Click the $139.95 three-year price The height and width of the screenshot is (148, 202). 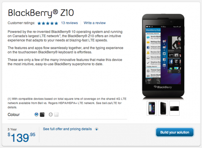pos(21,137)
